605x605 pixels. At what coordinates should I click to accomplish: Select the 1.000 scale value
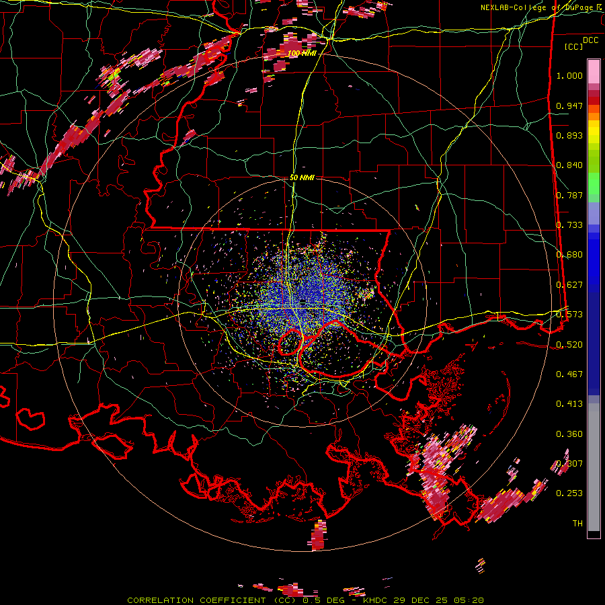[569, 75]
